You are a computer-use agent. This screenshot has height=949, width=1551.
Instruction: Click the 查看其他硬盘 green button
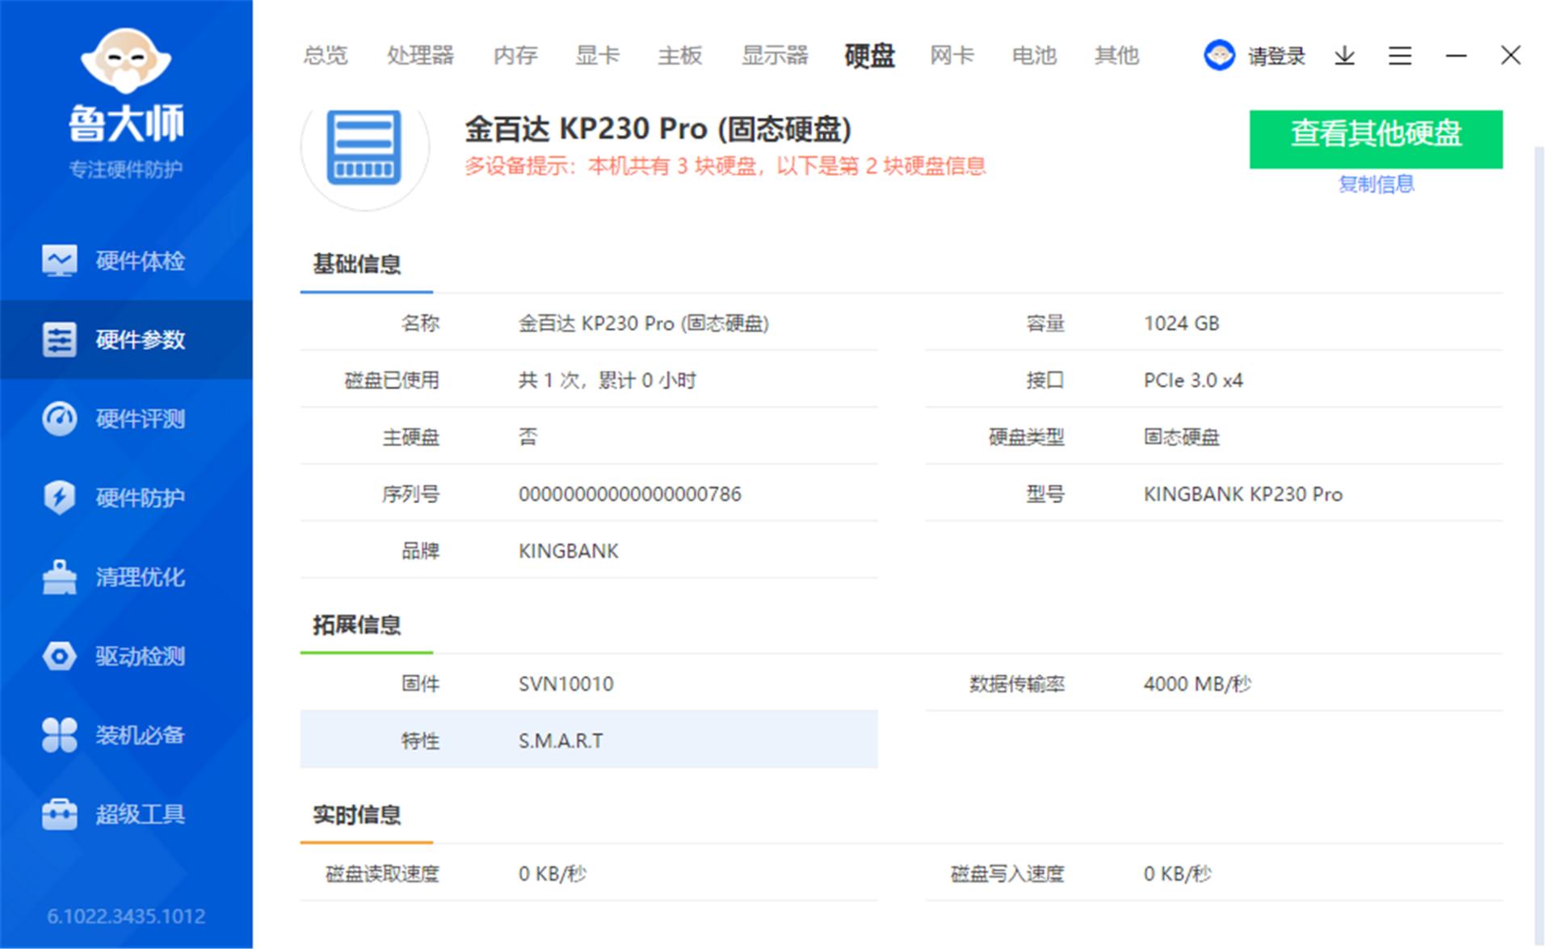point(1376,137)
